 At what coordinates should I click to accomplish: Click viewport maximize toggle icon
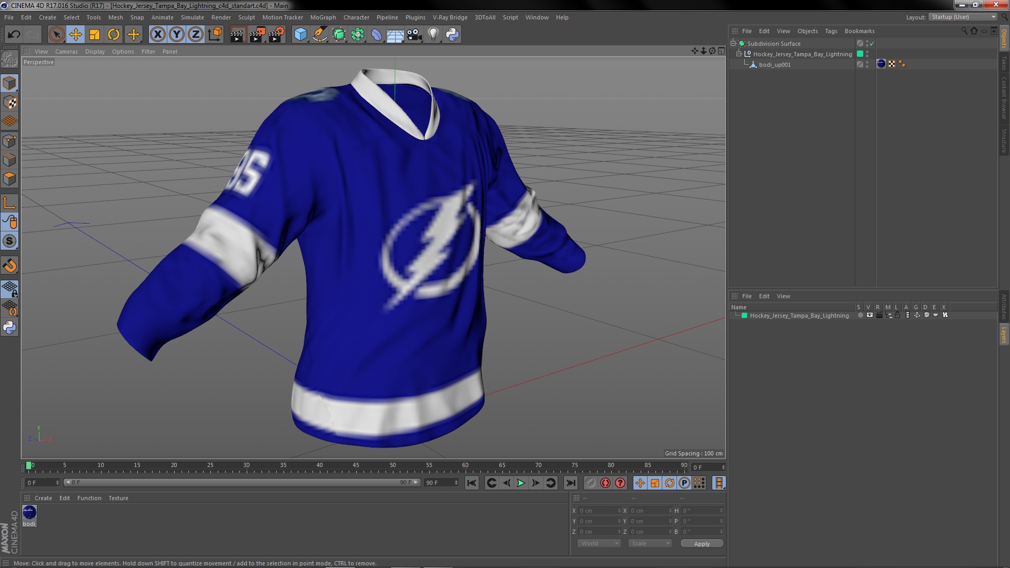click(x=721, y=51)
